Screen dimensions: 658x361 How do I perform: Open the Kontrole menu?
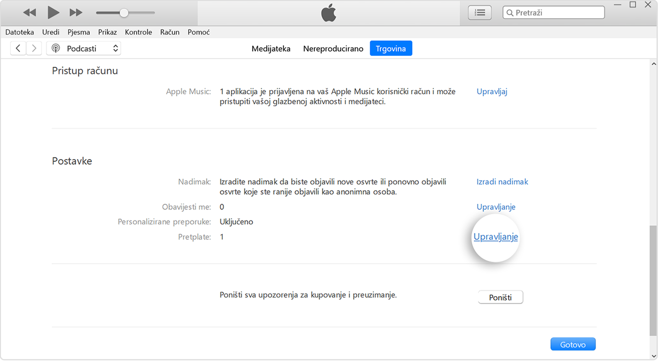138,32
